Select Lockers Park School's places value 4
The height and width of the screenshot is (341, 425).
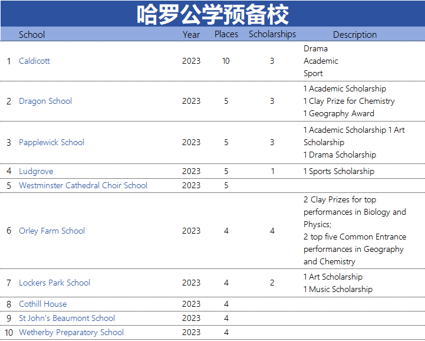(x=226, y=283)
